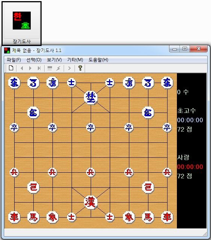Select the right blue 士 guard
Viewport: 211px width, 240px height.
click(110, 83)
